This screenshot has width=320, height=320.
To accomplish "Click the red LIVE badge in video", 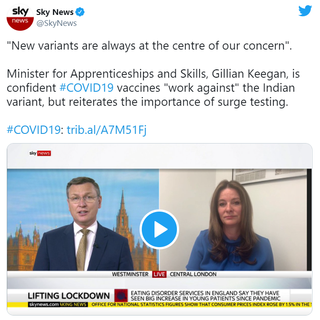I will (159, 274).
